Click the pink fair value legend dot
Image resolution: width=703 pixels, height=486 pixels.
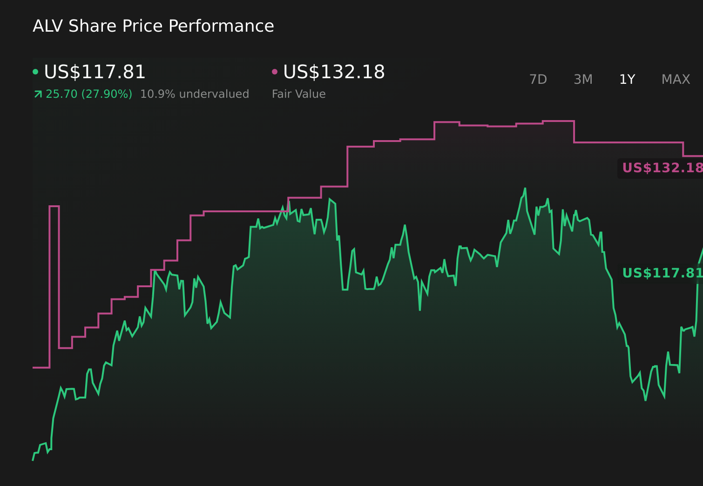tap(275, 72)
